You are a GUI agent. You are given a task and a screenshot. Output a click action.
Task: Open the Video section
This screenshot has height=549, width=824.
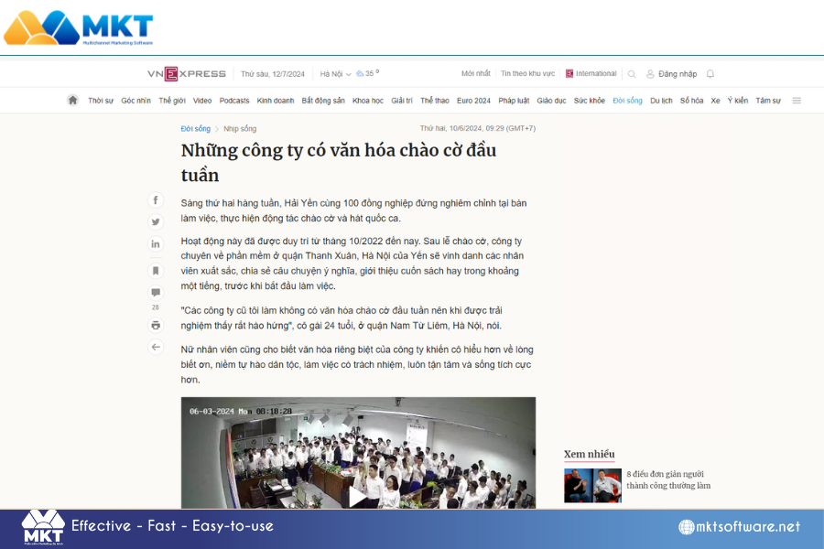[201, 101]
